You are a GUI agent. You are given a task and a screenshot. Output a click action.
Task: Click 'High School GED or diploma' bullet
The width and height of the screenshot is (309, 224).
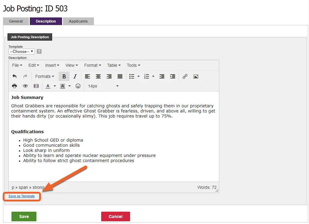click(53, 140)
